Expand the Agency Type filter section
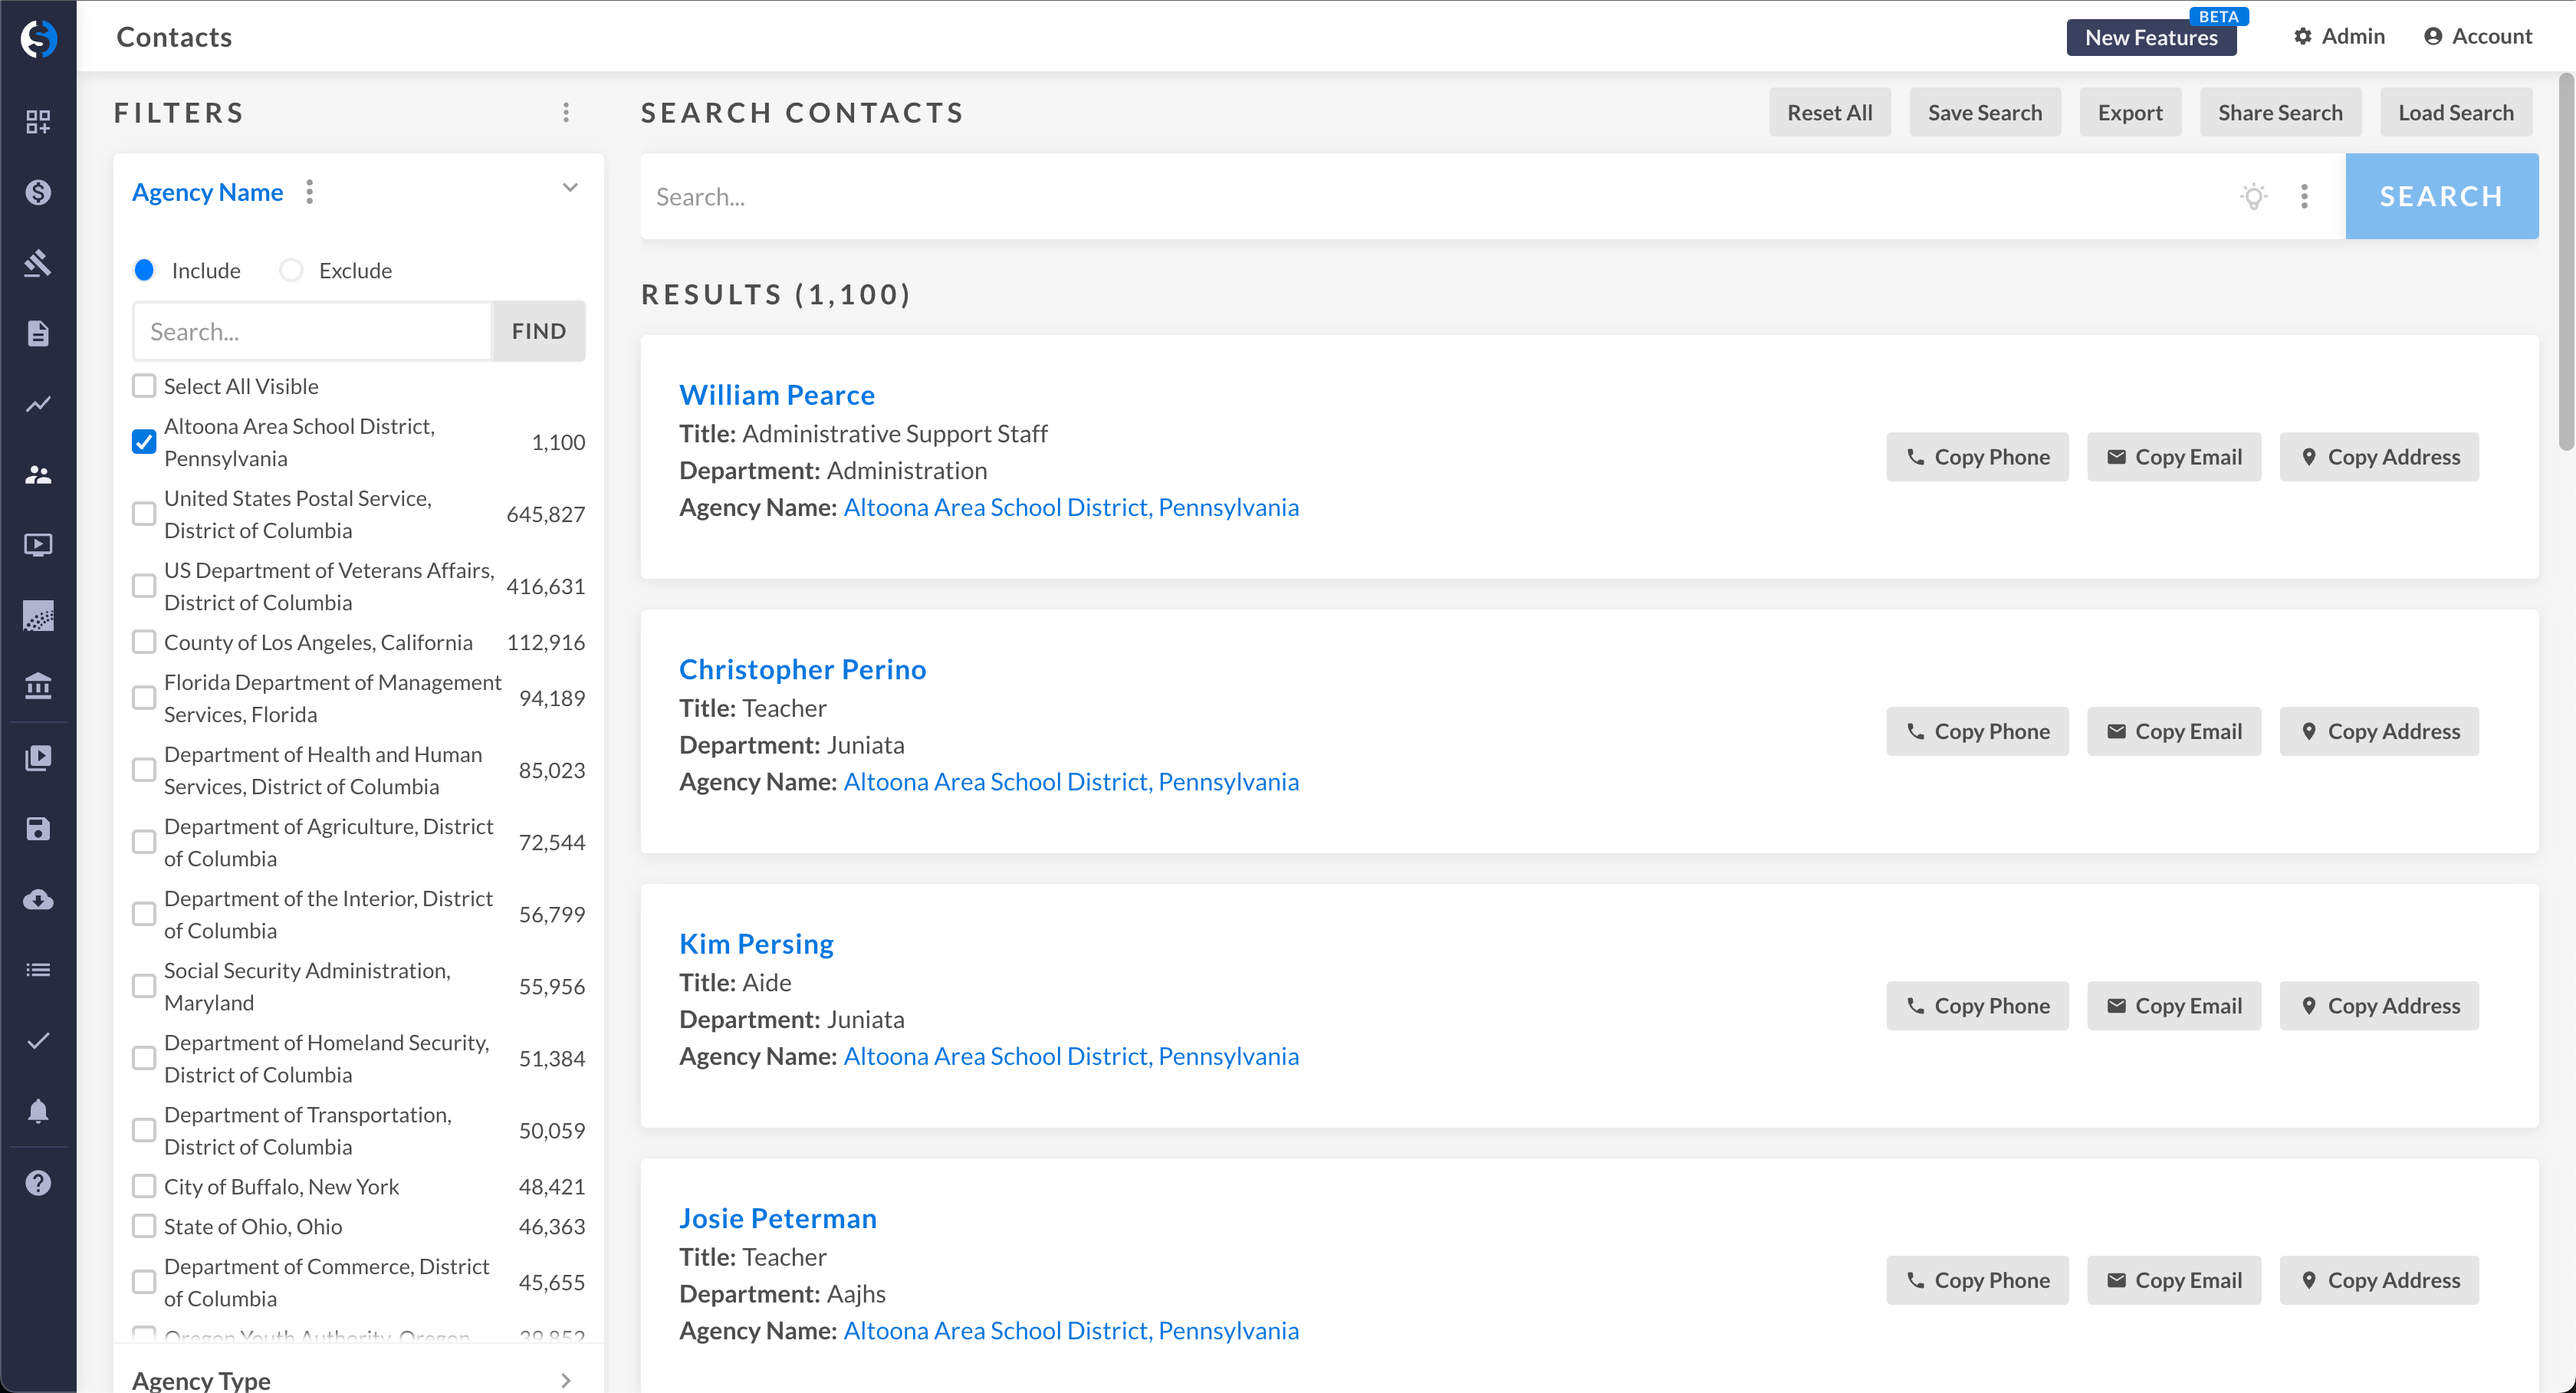This screenshot has width=2576, height=1393. 566,1380
